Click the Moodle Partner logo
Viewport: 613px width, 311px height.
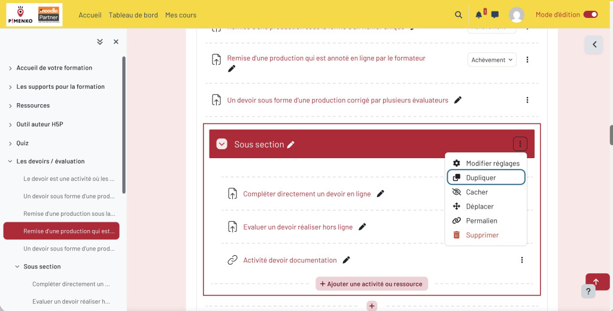(x=49, y=14)
